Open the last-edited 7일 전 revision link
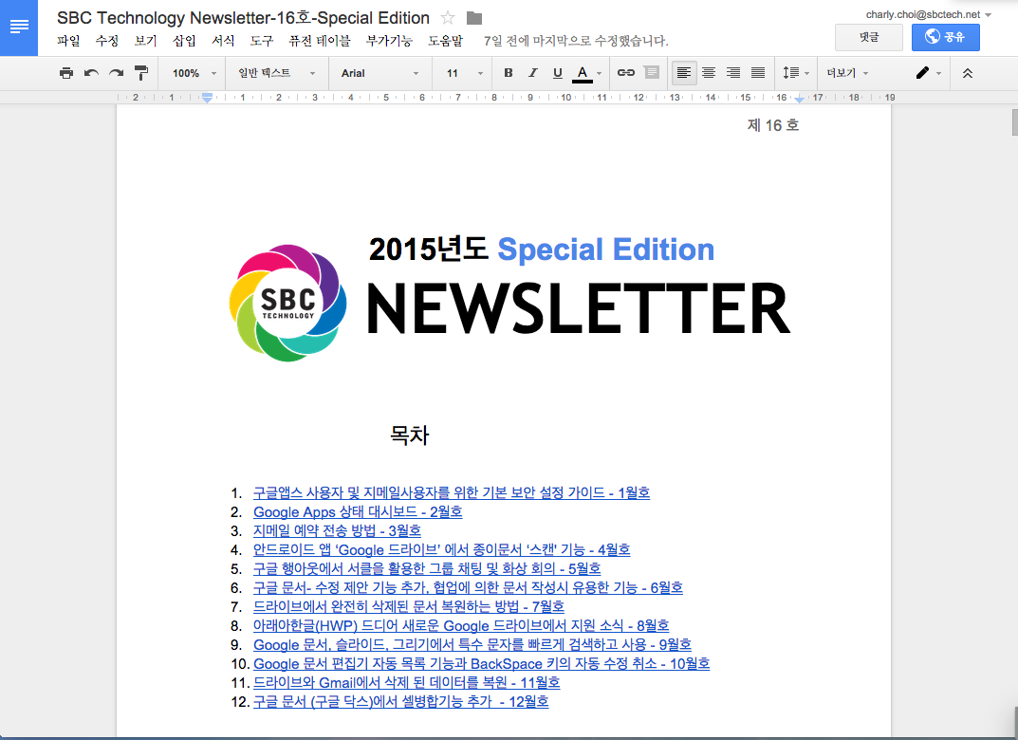 click(576, 41)
